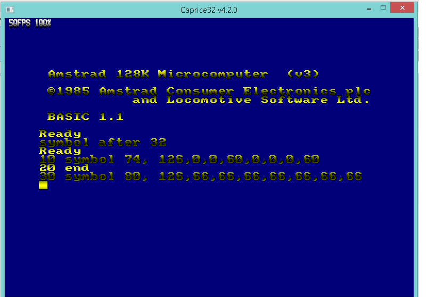Click the BASIC 1.1 text
Screen dimensions: 436x297
pyautogui.click(x=85, y=117)
